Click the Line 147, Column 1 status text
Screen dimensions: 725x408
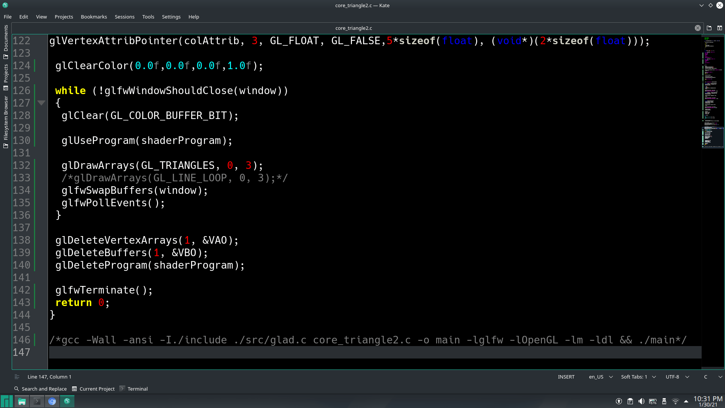point(49,377)
